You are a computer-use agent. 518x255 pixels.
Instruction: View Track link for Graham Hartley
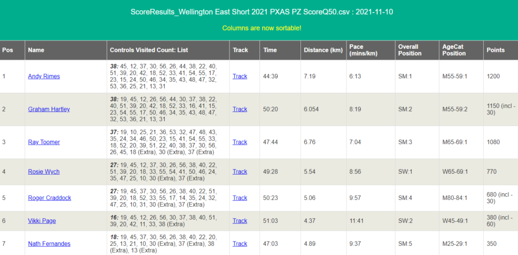pyautogui.click(x=240, y=109)
